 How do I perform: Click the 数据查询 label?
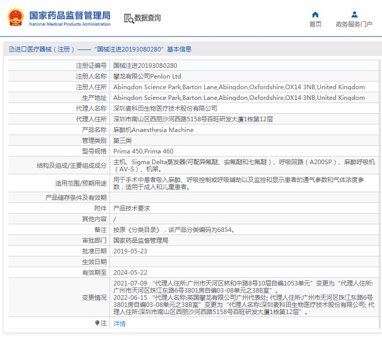148,18
